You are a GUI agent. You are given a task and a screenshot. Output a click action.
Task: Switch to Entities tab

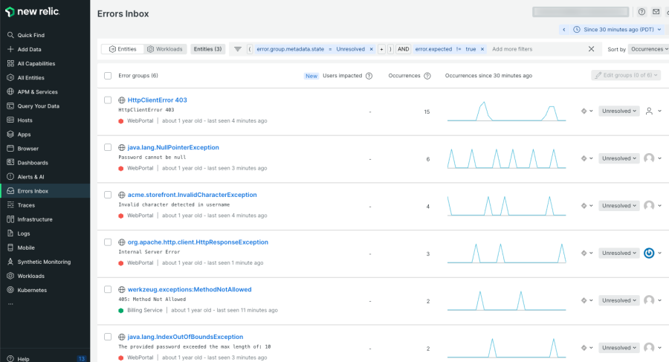(123, 49)
